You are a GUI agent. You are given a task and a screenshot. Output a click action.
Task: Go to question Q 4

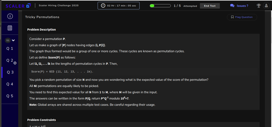pyautogui.click(x=10, y=84)
